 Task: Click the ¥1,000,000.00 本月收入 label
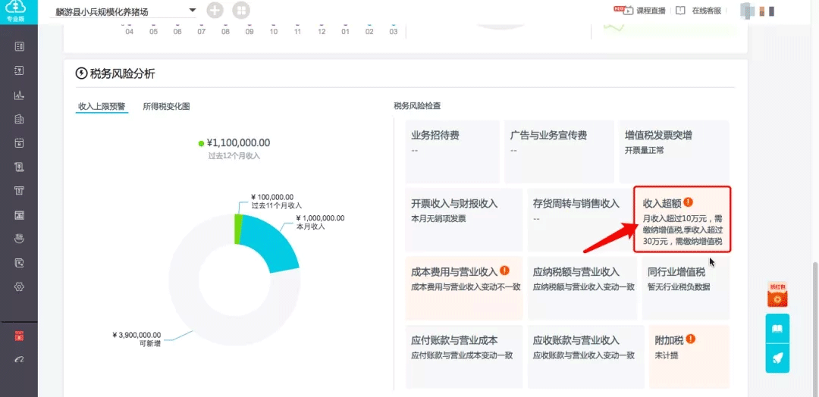[x=320, y=222]
